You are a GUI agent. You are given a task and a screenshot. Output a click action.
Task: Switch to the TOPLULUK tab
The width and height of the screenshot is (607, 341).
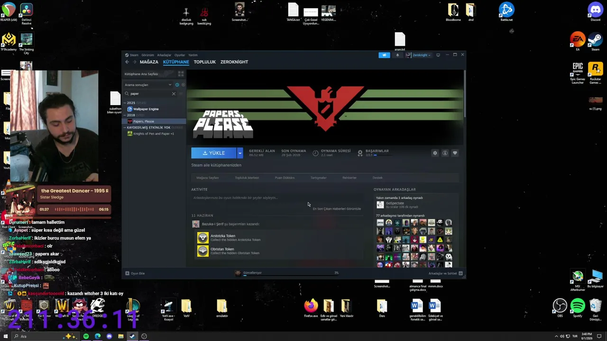[205, 62]
